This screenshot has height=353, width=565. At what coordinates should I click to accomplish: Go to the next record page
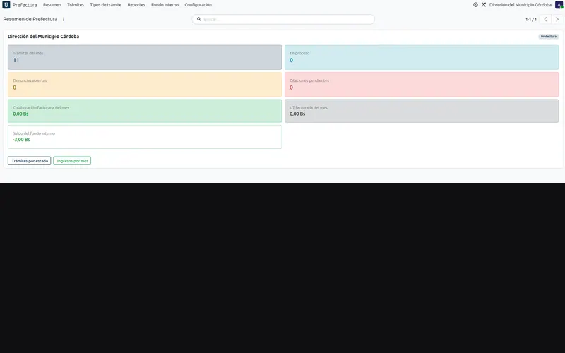[557, 19]
